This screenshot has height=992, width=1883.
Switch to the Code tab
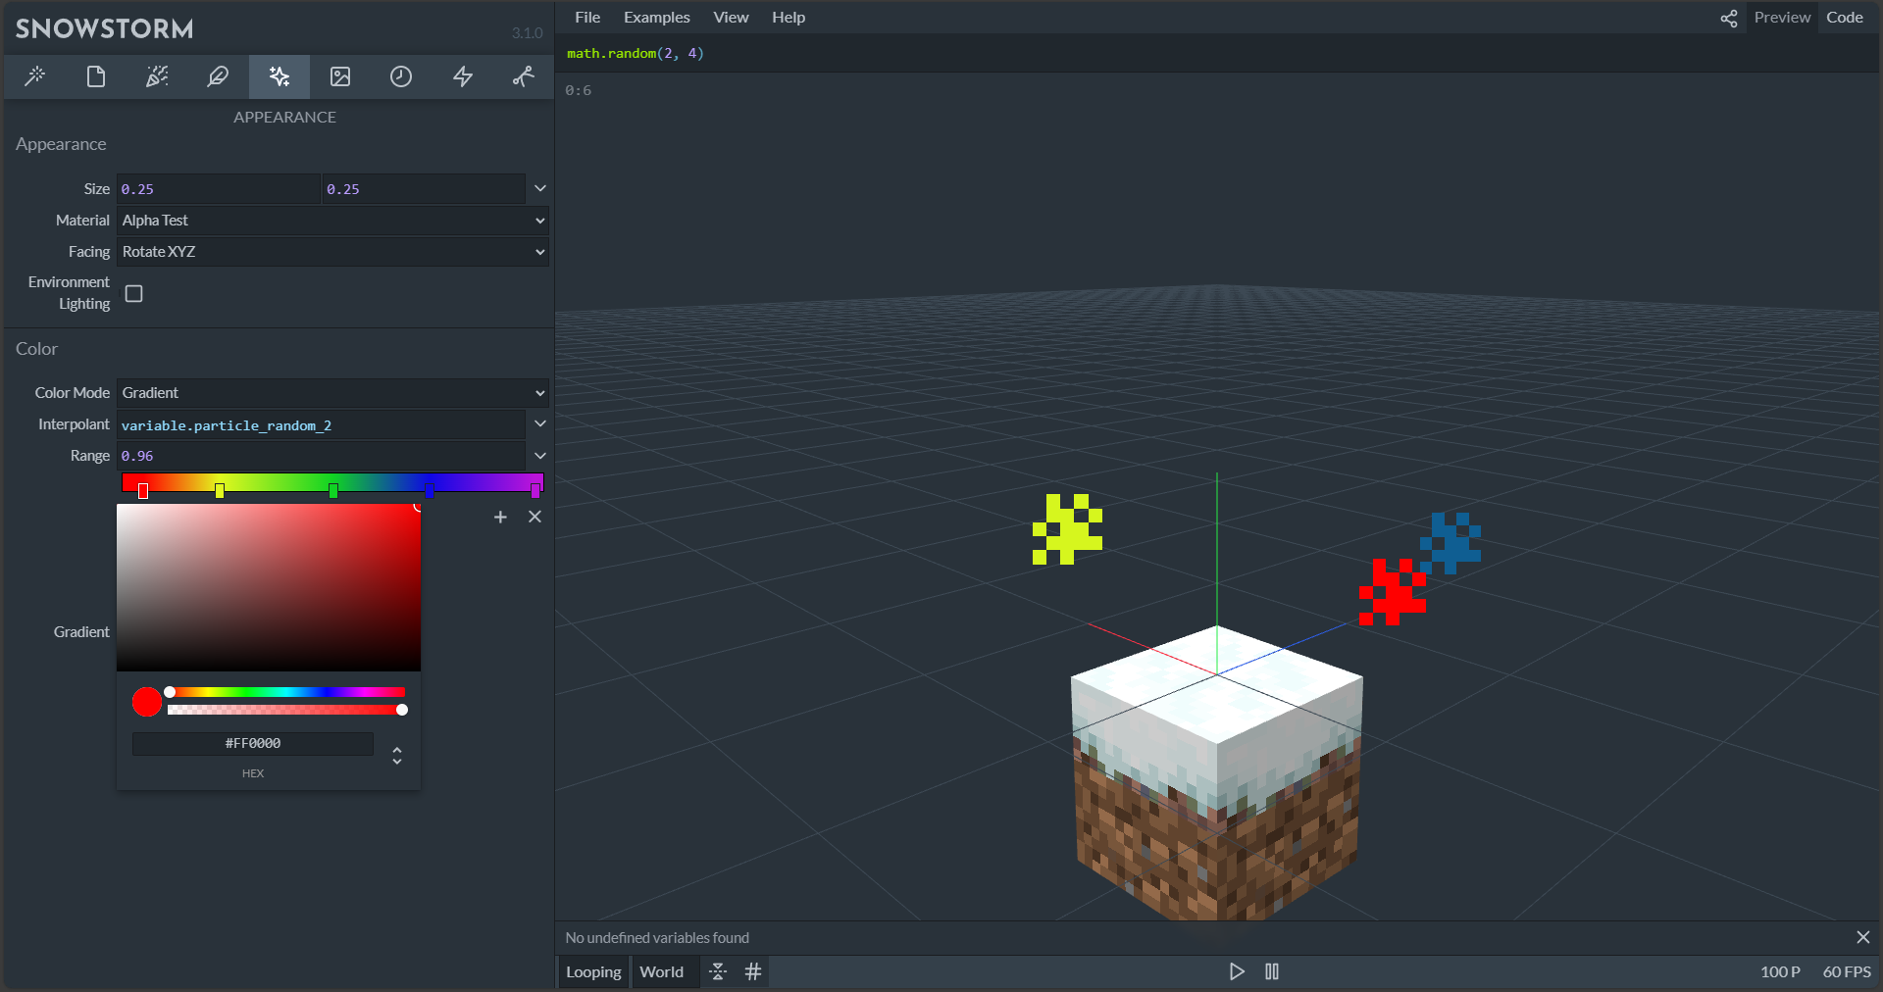1845,18
